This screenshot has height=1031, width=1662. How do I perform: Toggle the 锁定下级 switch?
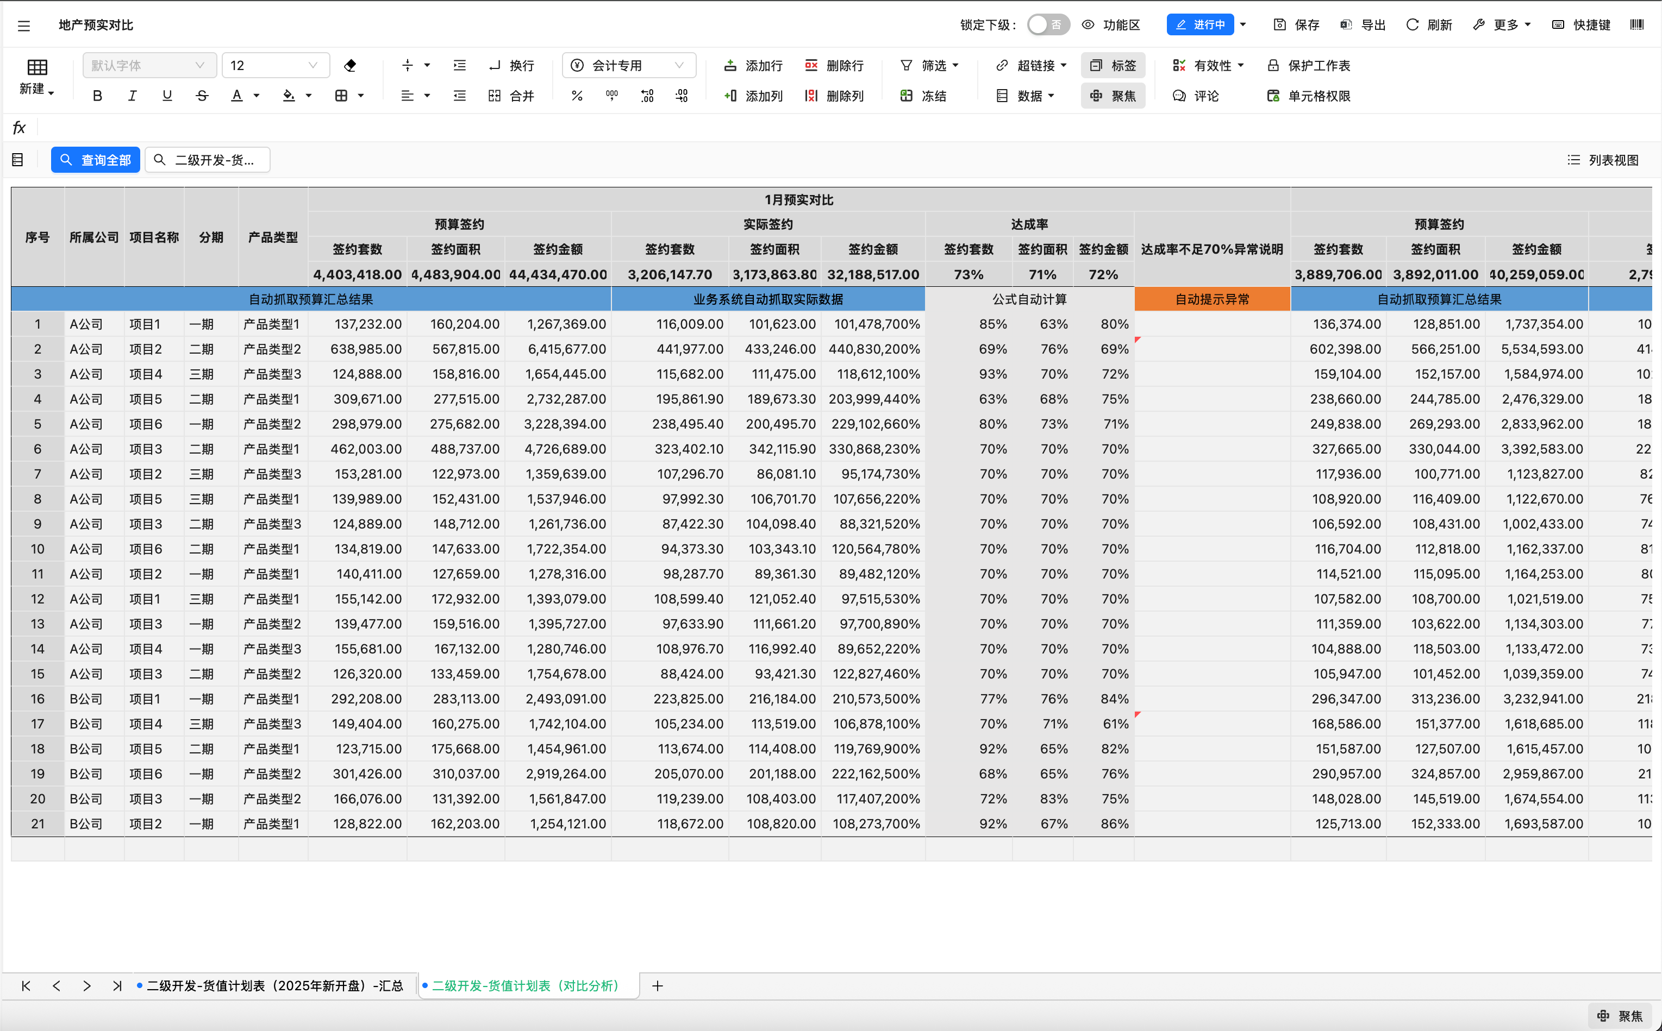(x=1047, y=25)
